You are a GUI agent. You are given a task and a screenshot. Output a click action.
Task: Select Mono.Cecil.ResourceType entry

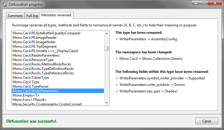point(33,60)
